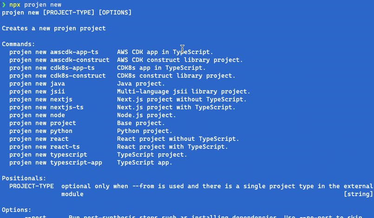Viewport: 374px width, 218px height.
Task: Click the description 'Base project.'
Action: tap(141, 123)
